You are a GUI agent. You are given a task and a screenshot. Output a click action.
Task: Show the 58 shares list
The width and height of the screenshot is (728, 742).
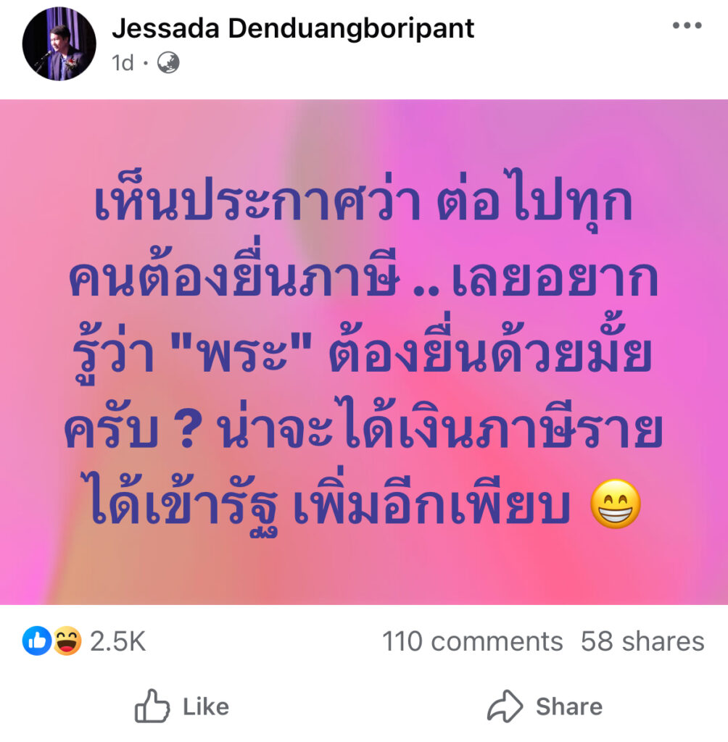(x=642, y=642)
